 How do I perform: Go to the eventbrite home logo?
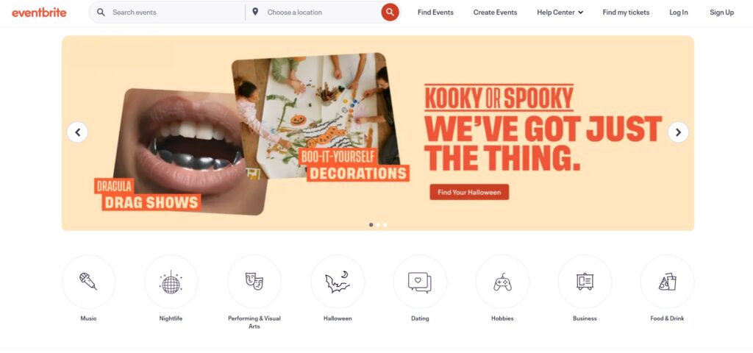pyautogui.click(x=40, y=13)
